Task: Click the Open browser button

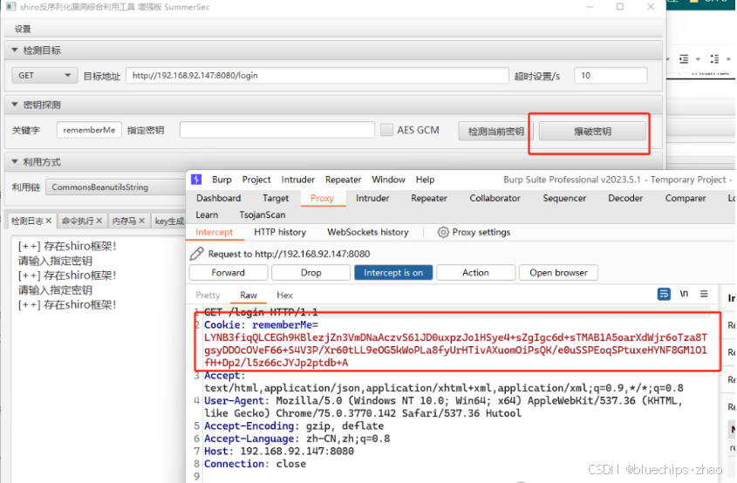Action: pos(559,273)
